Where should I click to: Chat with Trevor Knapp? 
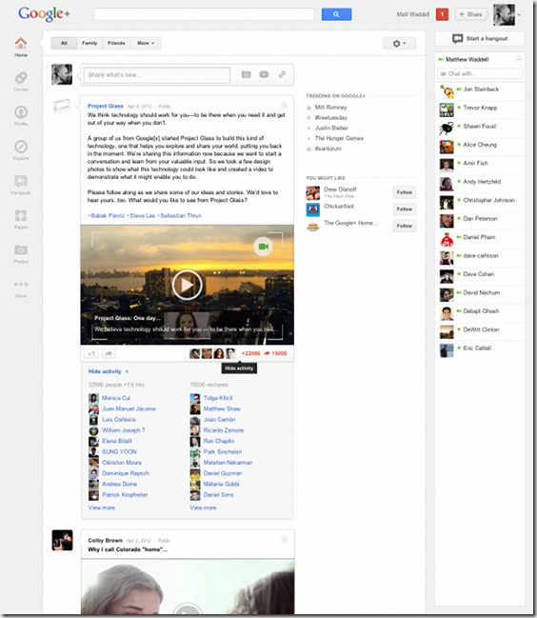(x=480, y=110)
